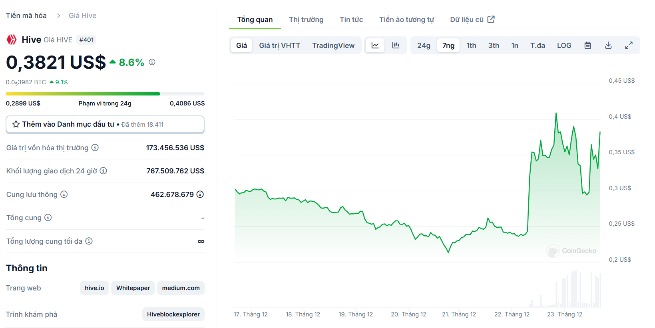Screen dimensions: 655x328
Task: Click the 767.509.762 US$ volume value
Action: pyautogui.click(x=175, y=171)
